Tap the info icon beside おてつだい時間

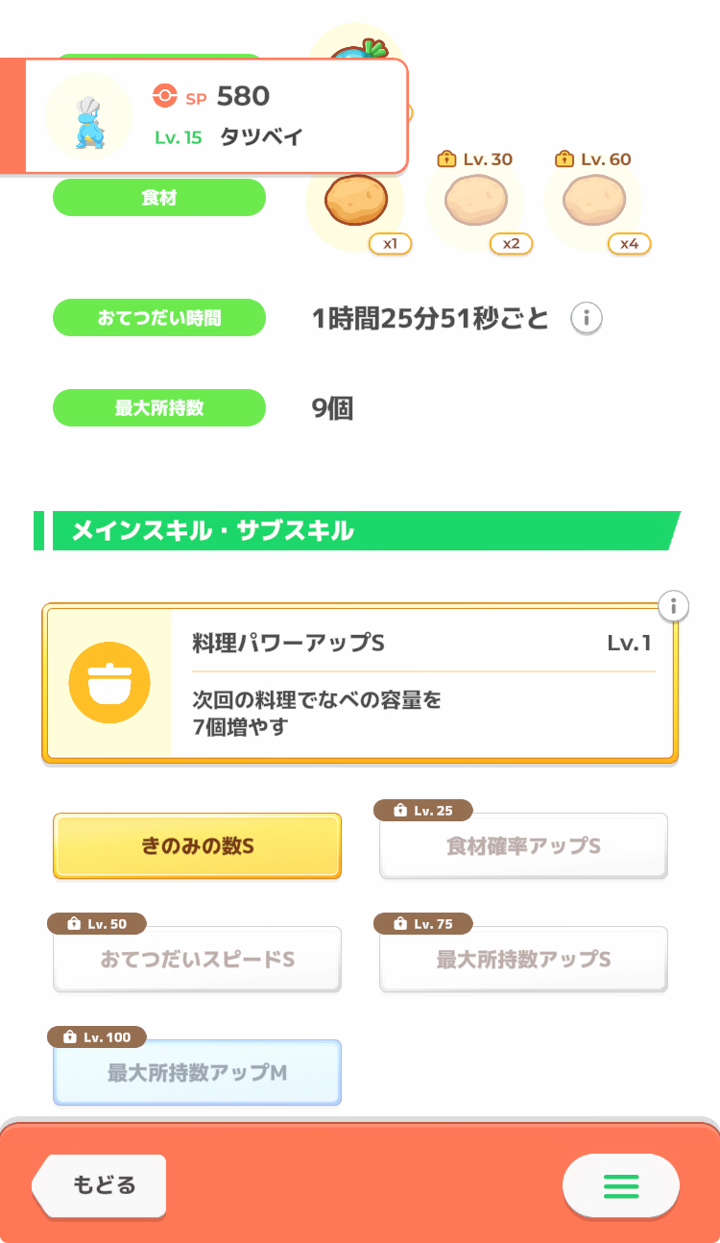[x=587, y=318]
